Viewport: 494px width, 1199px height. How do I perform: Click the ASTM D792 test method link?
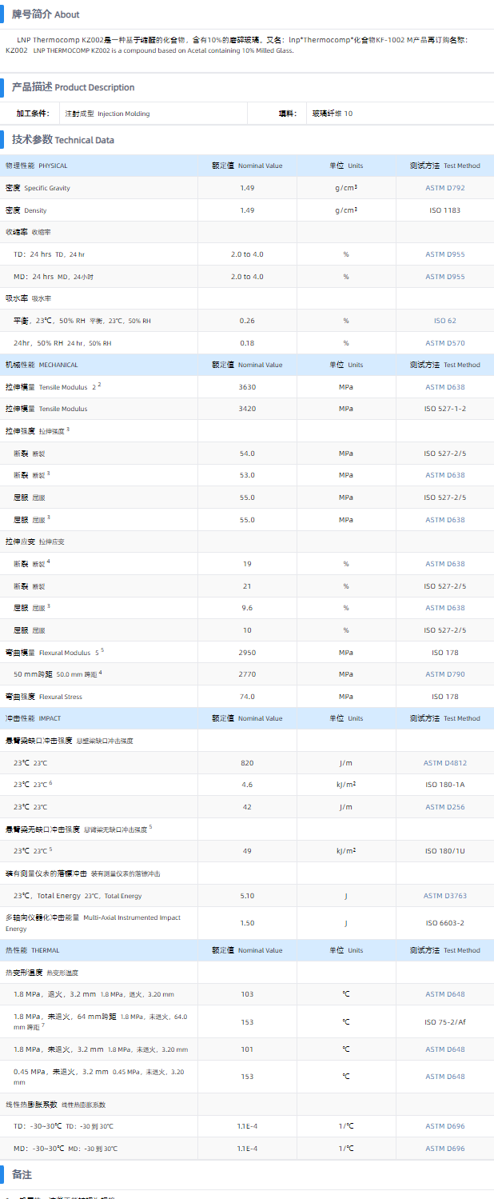pos(444,188)
